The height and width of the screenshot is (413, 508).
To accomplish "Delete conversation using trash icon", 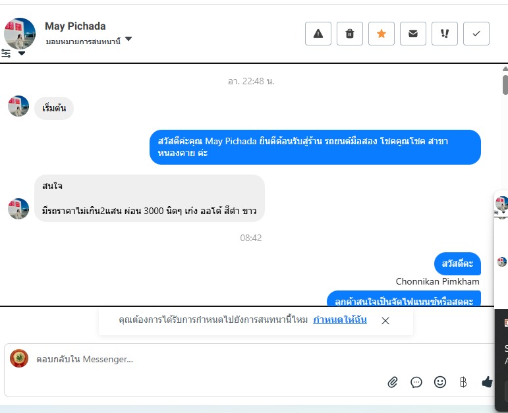I will pos(350,34).
